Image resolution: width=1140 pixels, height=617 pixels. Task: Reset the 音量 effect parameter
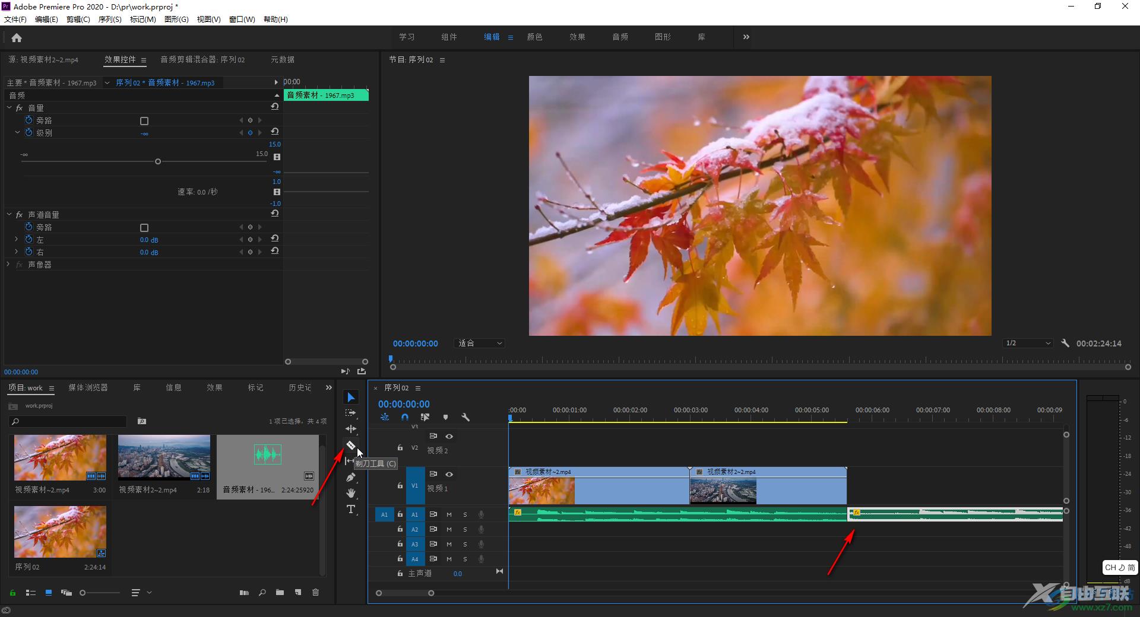click(x=274, y=107)
